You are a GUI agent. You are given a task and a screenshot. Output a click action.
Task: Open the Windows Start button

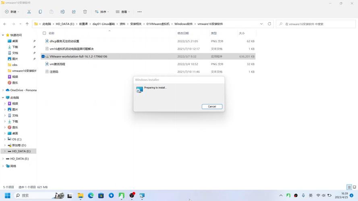pyautogui.click(x=8, y=195)
